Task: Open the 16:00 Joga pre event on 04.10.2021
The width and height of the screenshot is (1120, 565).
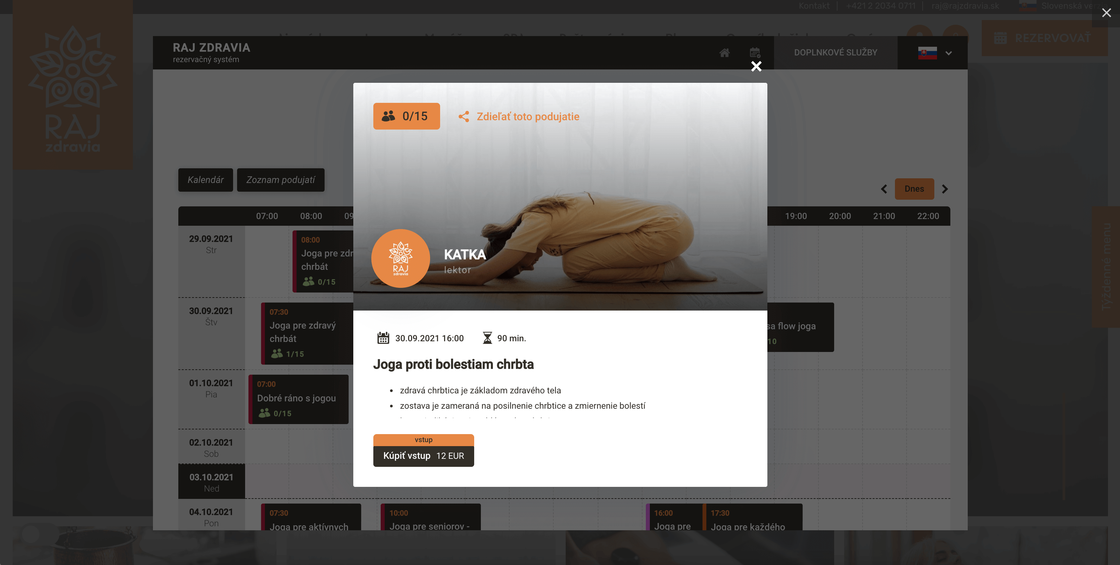Action: tap(674, 517)
